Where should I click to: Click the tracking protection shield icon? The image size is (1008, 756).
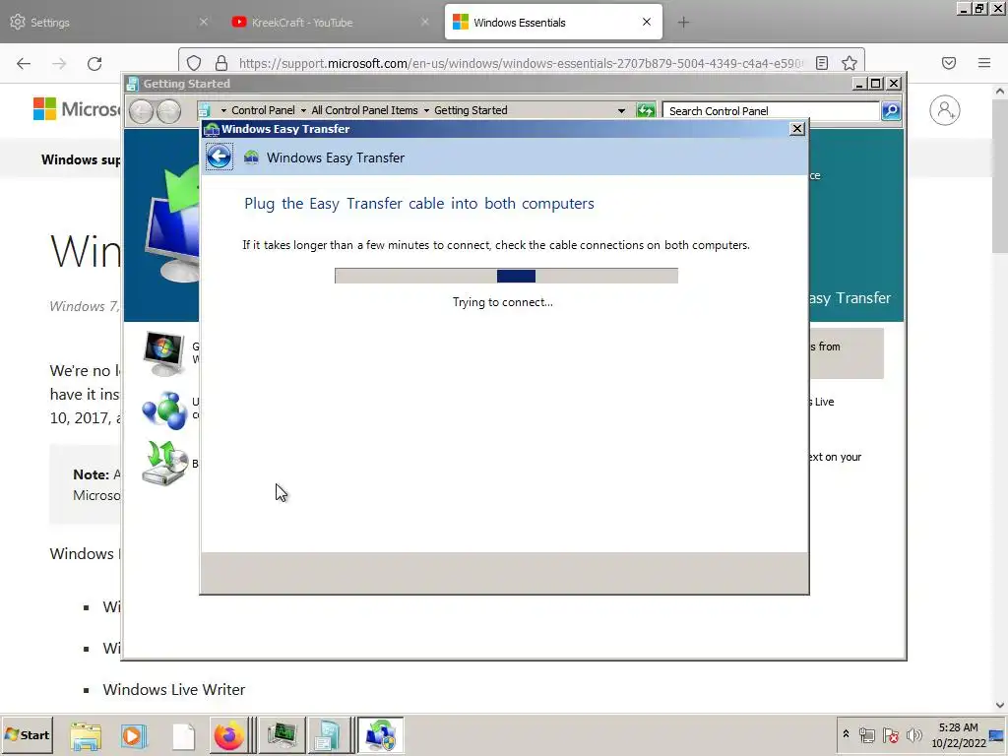[194, 63]
